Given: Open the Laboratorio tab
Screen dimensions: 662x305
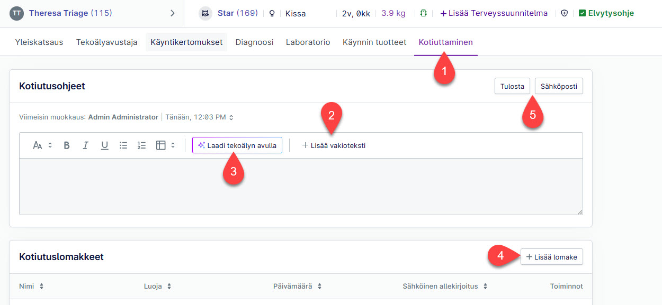Looking at the screenshot, I should point(308,42).
